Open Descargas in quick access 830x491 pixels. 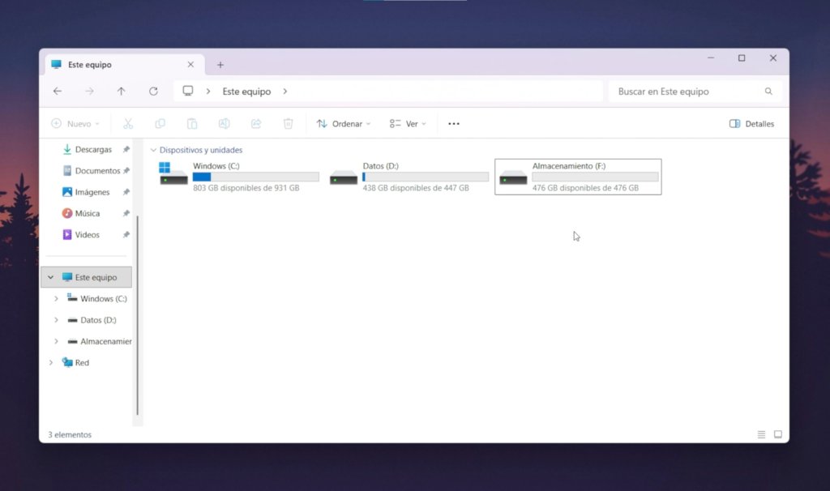click(x=92, y=150)
